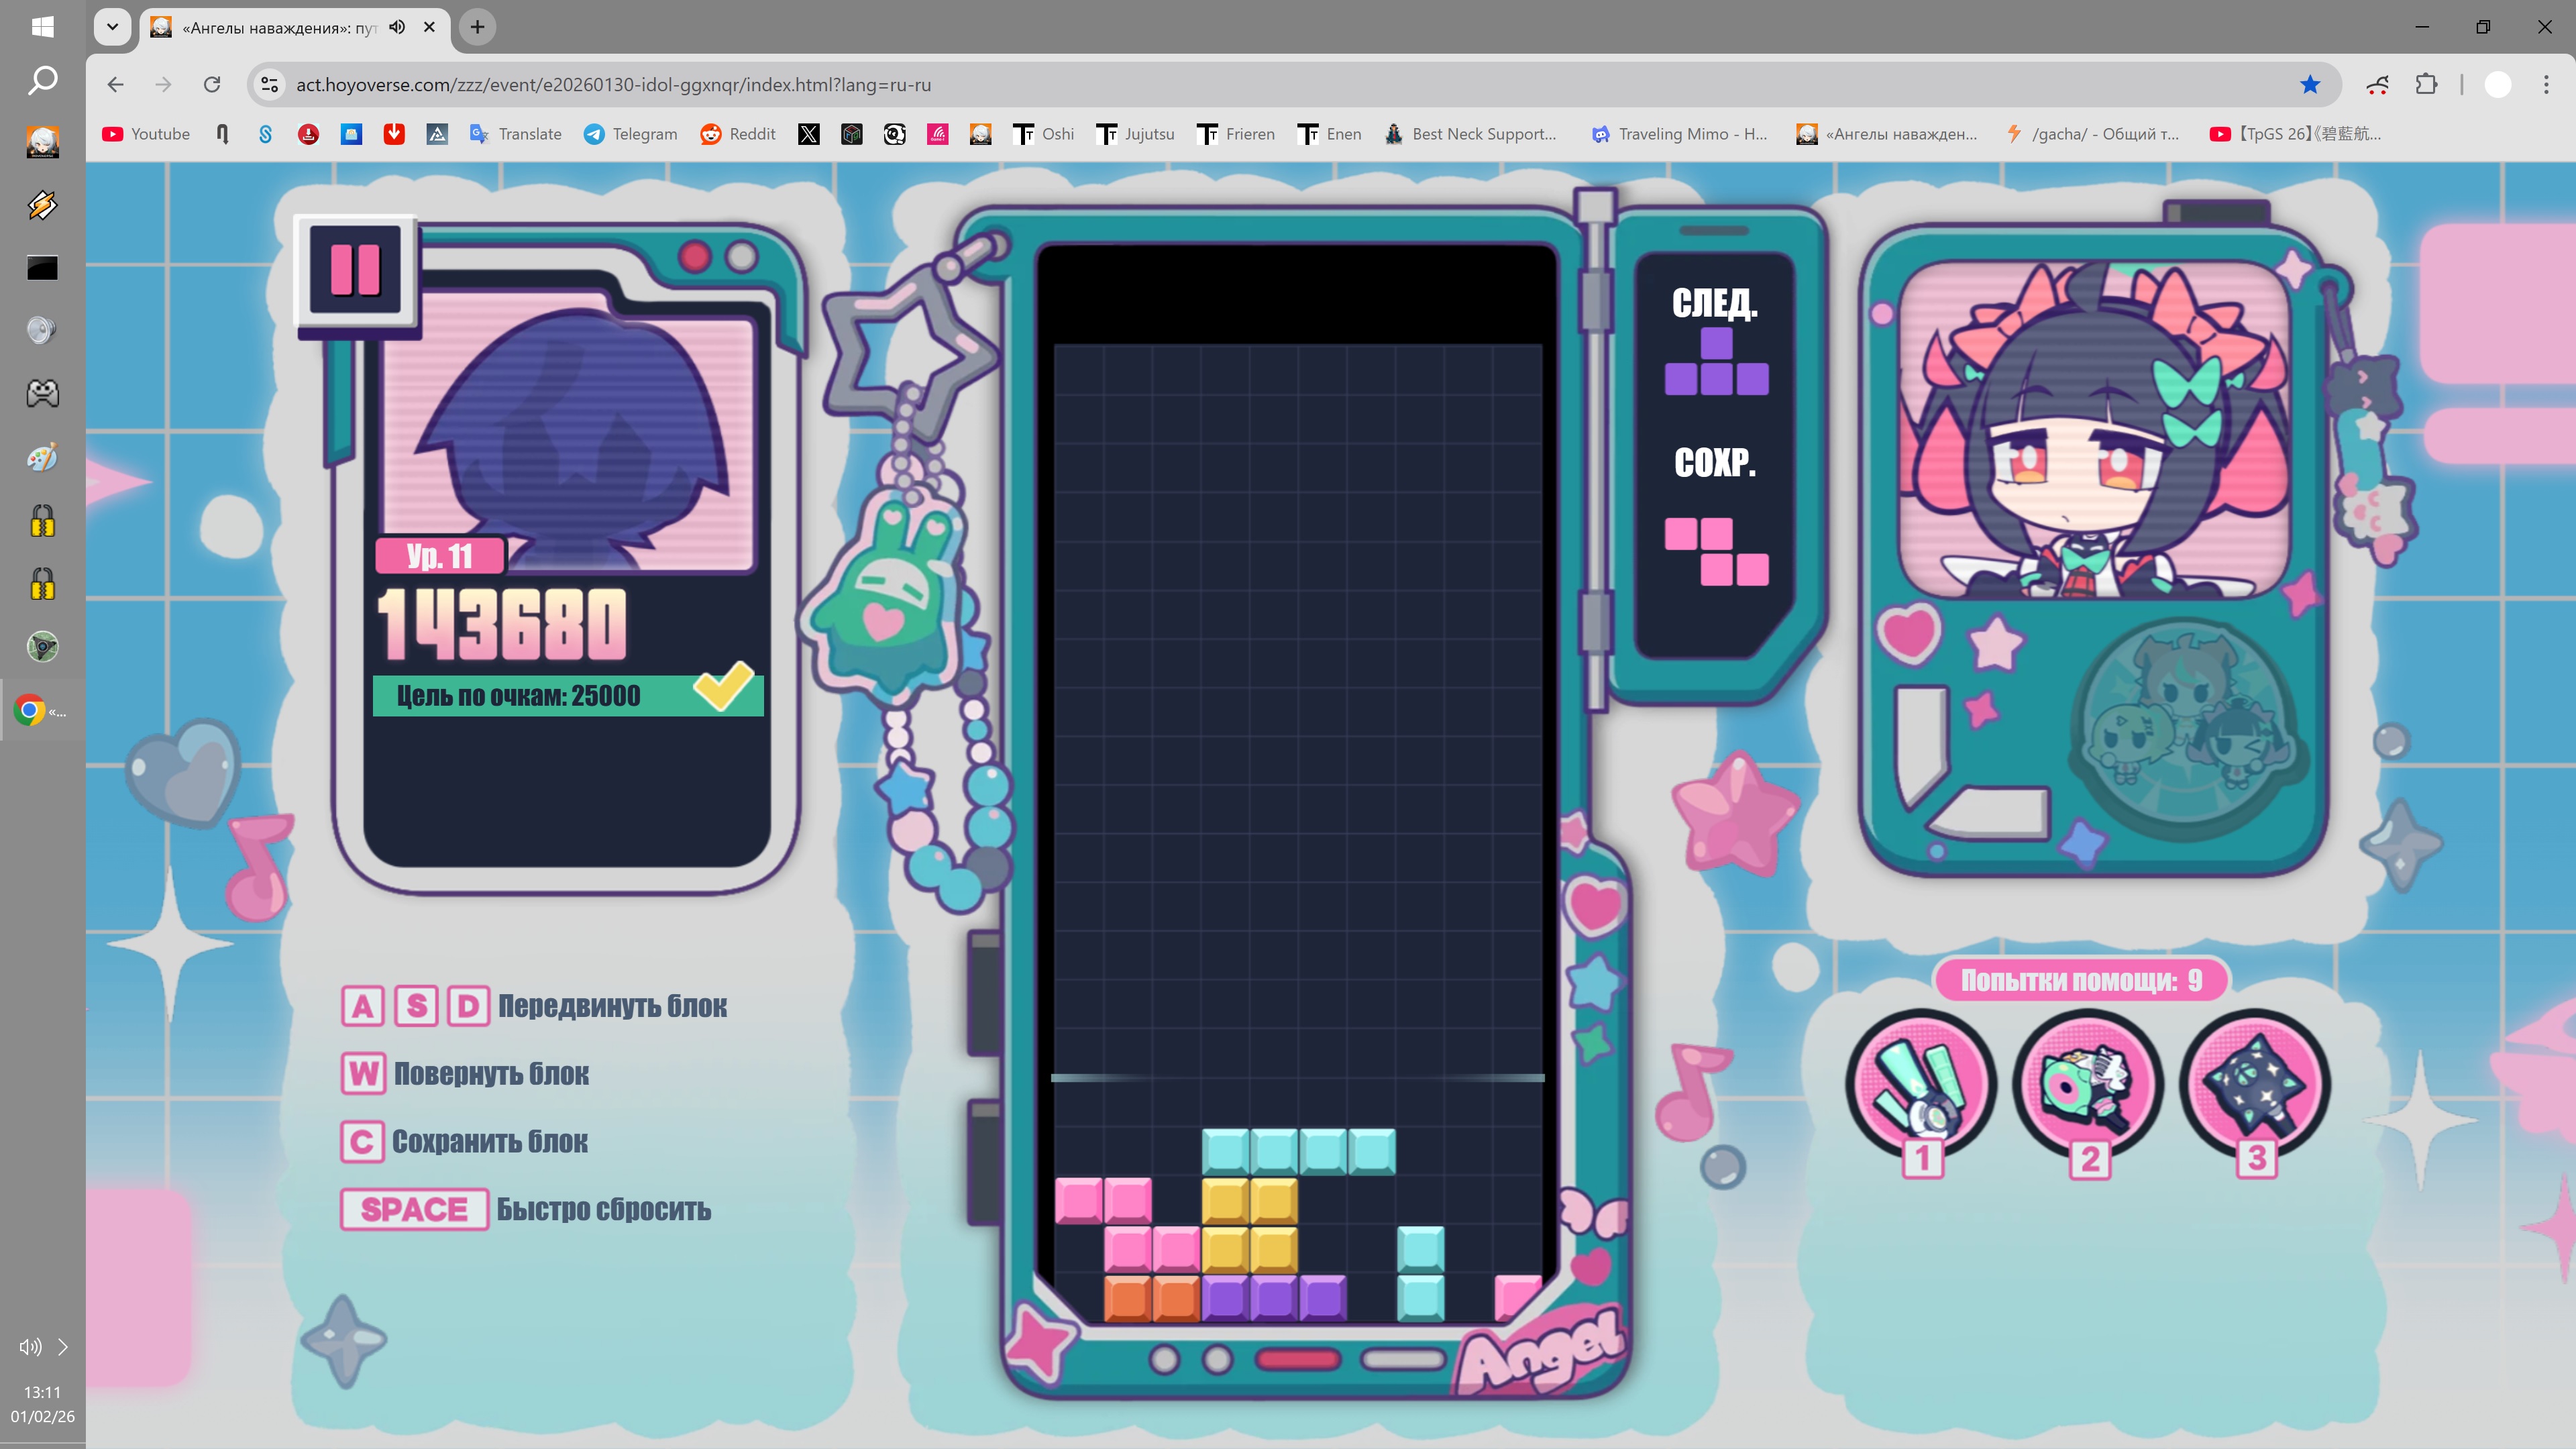Open the Extensions puzzle icon
The image size is (2576, 1449).
pyautogui.click(x=2427, y=85)
